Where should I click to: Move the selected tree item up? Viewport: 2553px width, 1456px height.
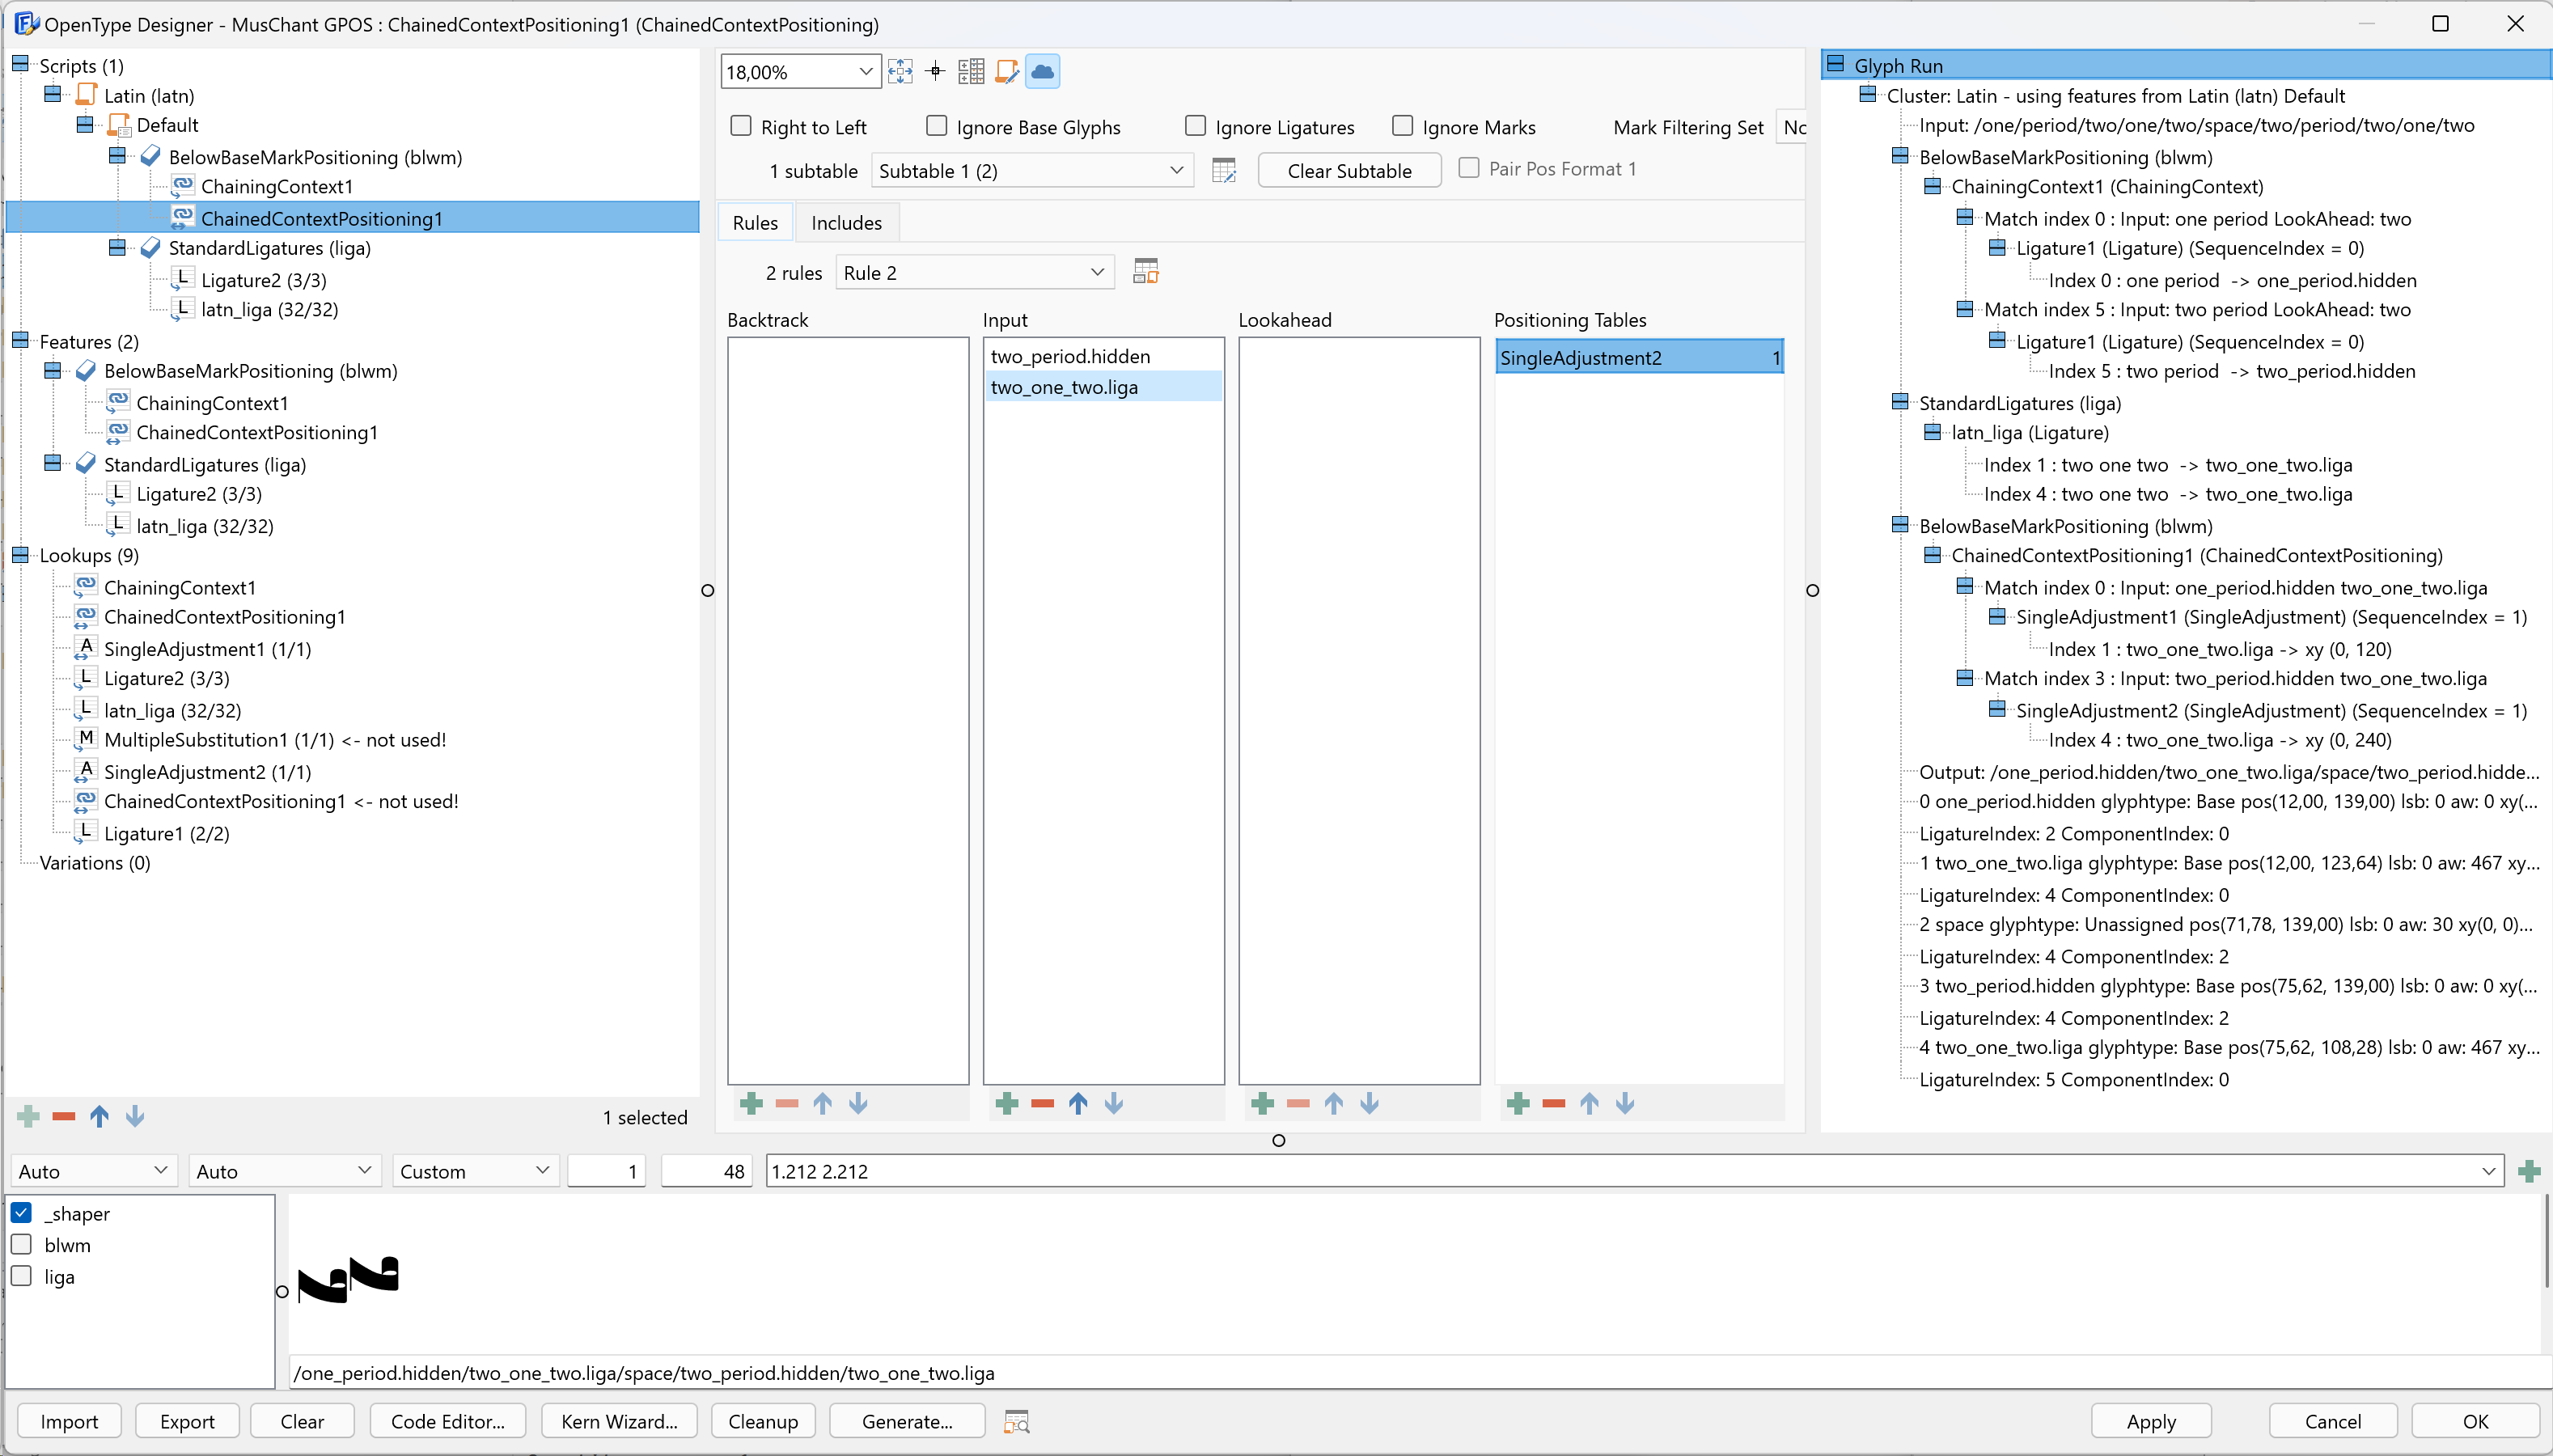[x=99, y=1116]
